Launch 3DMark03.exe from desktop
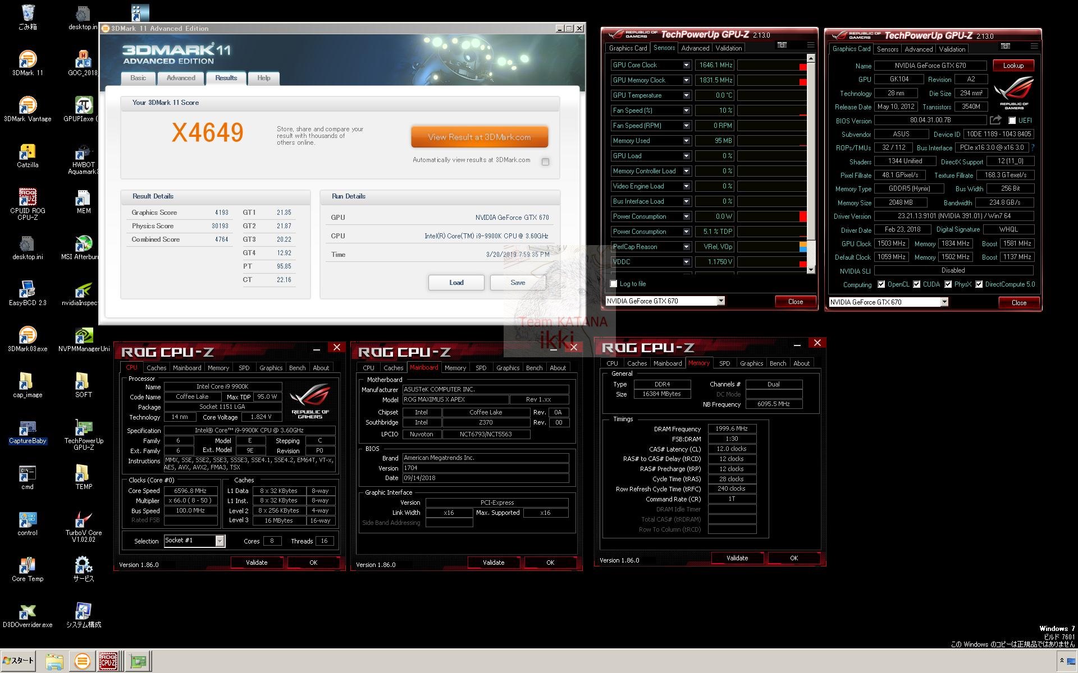The width and height of the screenshot is (1078, 673). click(x=28, y=339)
